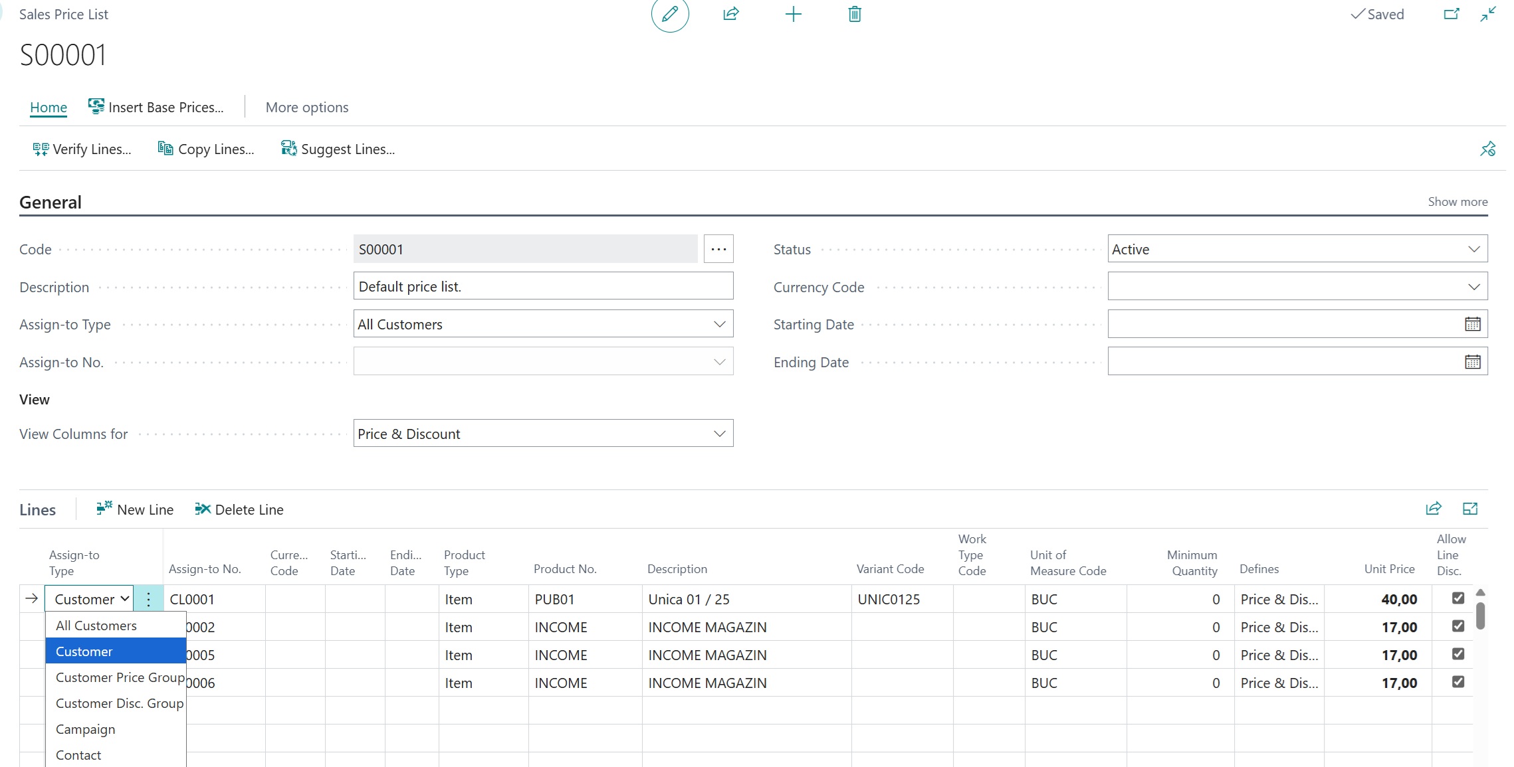Click Variant Code column header

point(890,568)
